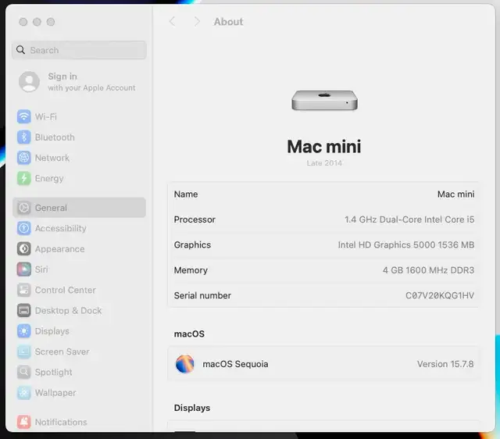Go forward with the right chevron

(197, 22)
